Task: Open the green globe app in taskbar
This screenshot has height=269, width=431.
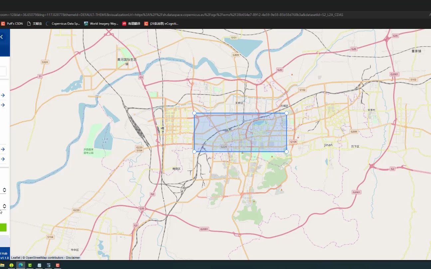Action: click(11, 265)
